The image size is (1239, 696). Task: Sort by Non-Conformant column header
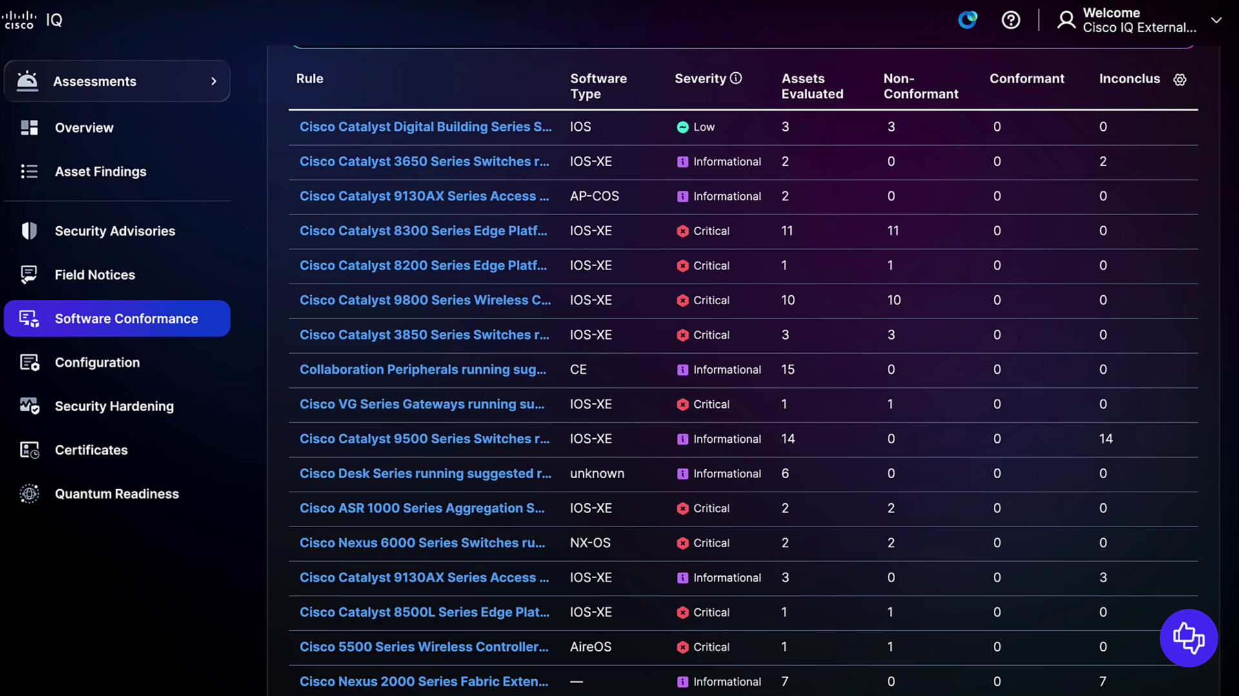(921, 86)
